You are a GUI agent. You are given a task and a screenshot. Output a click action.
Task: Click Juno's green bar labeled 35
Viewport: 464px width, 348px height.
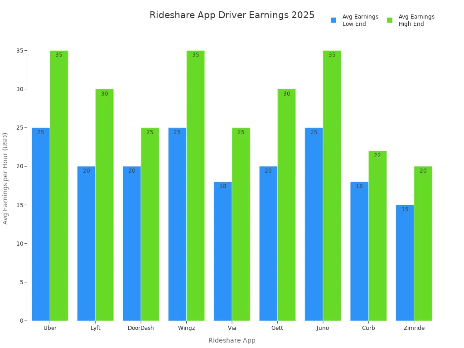(x=332, y=185)
